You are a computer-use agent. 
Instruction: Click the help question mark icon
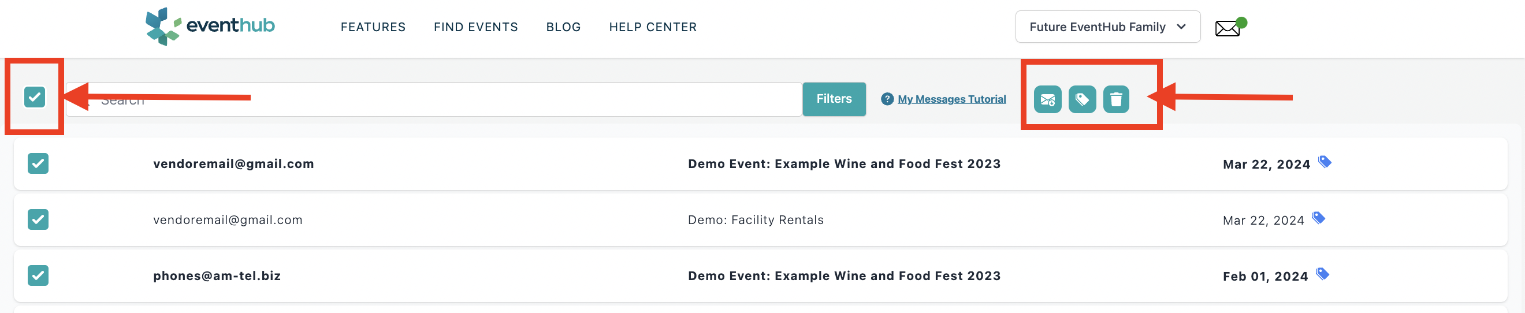(x=887, y=99)
